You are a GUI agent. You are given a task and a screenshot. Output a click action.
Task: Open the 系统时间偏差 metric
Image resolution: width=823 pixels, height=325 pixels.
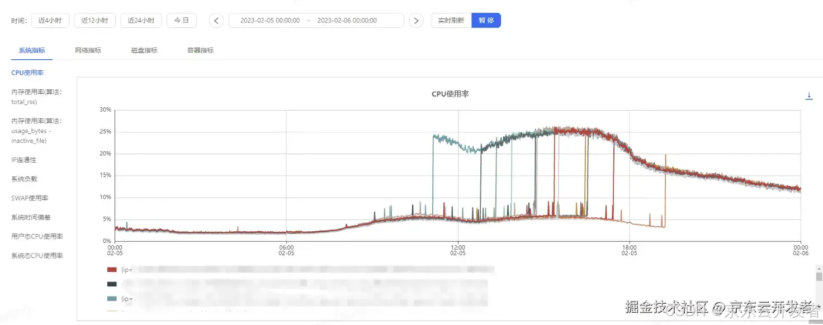click(31, 217)
